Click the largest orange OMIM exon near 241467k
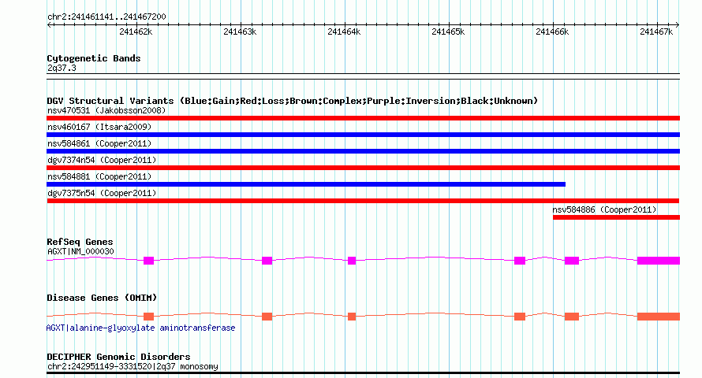The image size is (702, 378). pos(659,317)
